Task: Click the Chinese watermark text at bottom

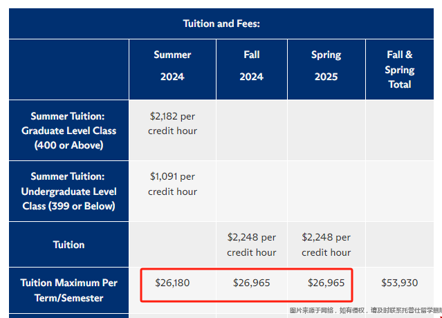Action: point(366,310)
